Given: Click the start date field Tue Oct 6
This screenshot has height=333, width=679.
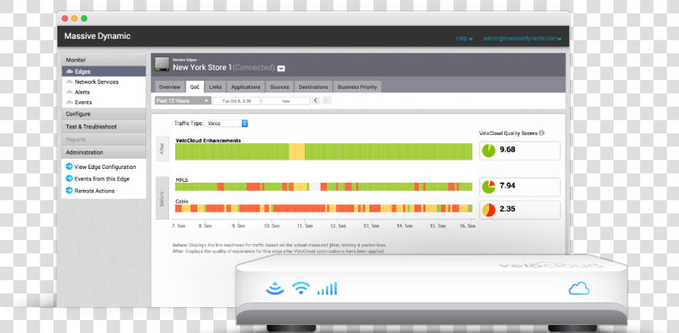Looking at the screenshot, I should (x=236, y=101).
